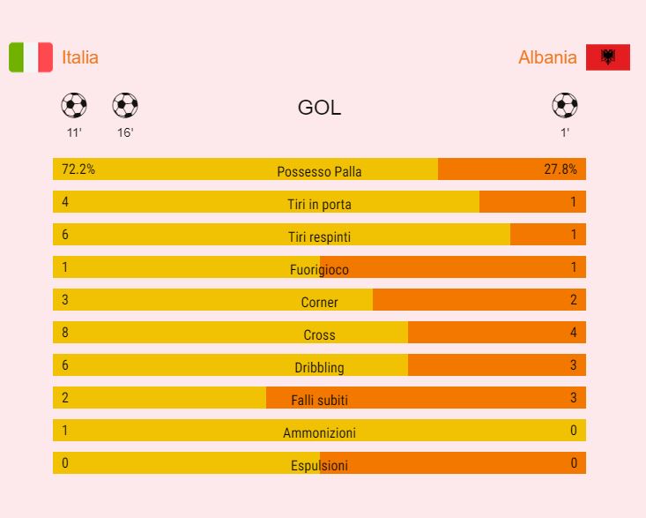Image resolution: width=646 pixels, height=518 pixels.
Task: Click the Ammonizioni statistic label
Action: point(319,432)
